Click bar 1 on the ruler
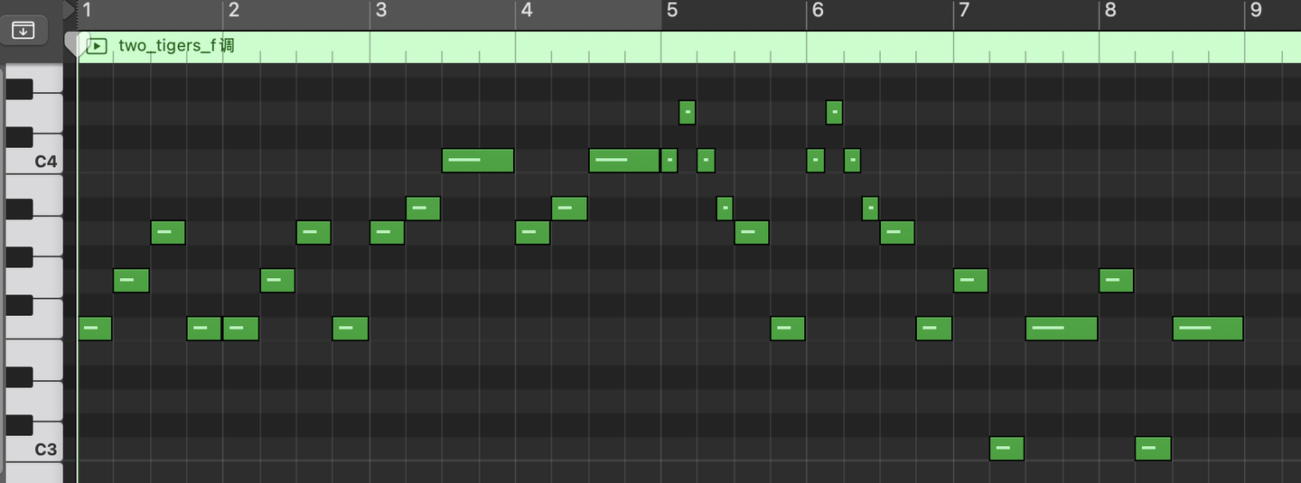This screenshot has height=483, width=1301. [x=88, y=10]
